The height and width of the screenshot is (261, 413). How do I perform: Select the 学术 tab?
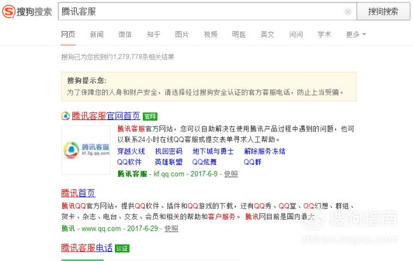coord(324,34)
